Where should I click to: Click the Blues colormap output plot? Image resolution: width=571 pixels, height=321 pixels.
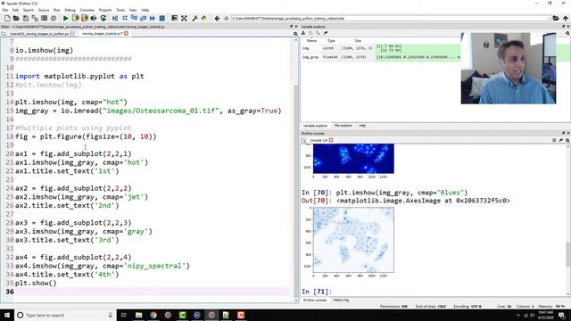[x=353, y=240]
